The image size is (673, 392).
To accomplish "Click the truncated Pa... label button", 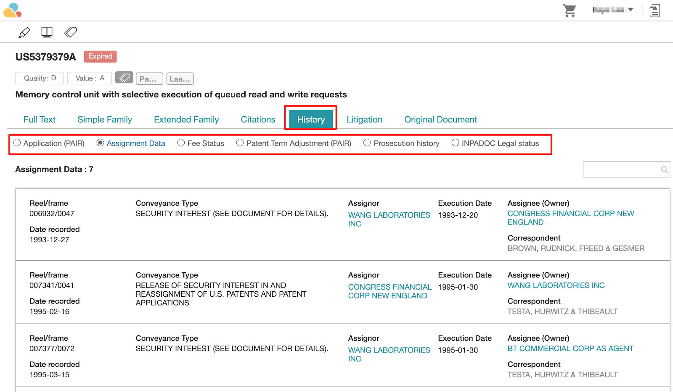I will point(149,78).
